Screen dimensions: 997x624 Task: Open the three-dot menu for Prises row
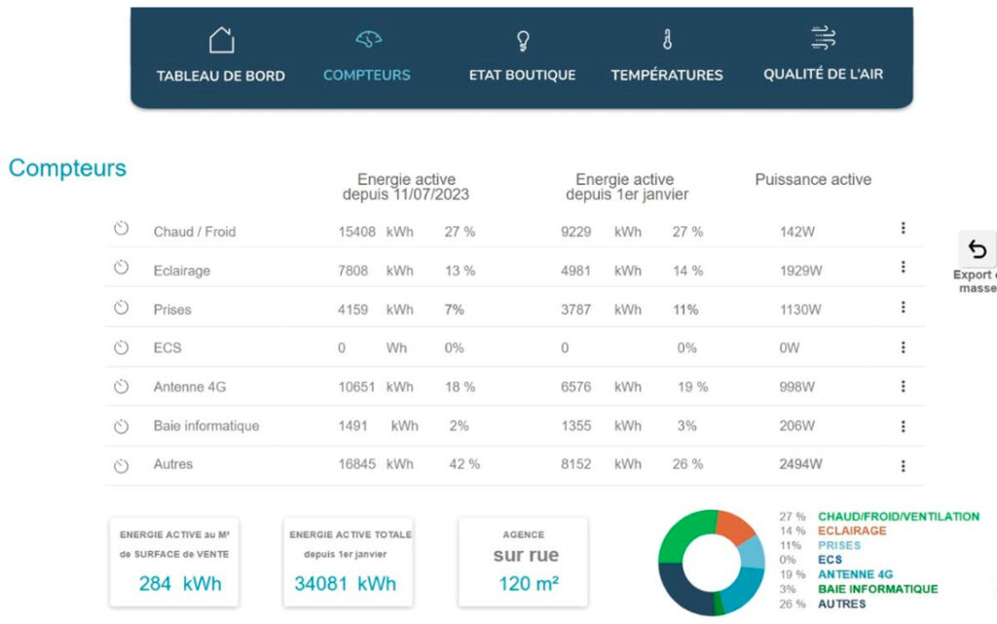[903, 308]
